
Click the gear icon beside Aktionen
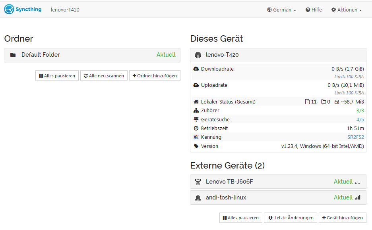[x=333, y=10]
